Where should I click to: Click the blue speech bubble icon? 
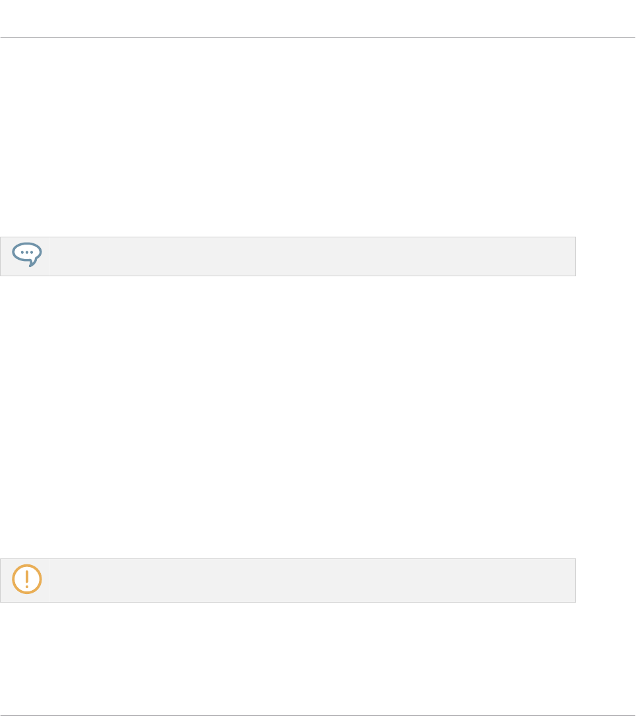(26, 254)
